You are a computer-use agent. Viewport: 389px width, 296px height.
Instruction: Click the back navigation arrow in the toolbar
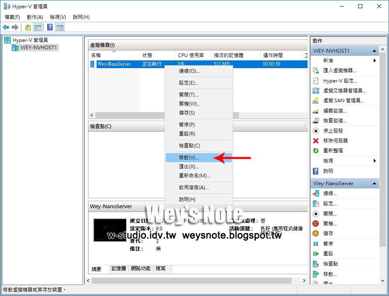click(5, 27)
